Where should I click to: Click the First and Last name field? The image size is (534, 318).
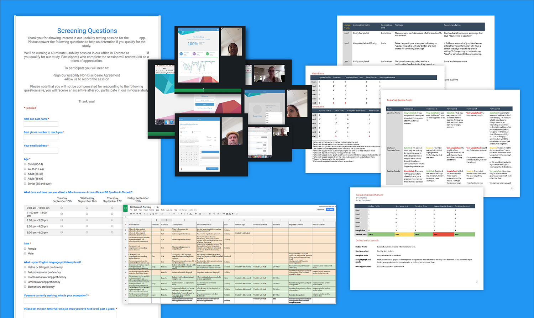[x=41, y=124]
